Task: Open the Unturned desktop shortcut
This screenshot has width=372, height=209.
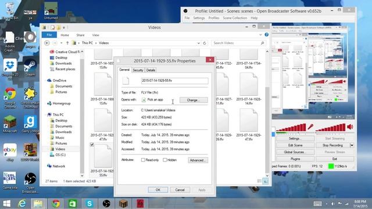Action: 51,10
